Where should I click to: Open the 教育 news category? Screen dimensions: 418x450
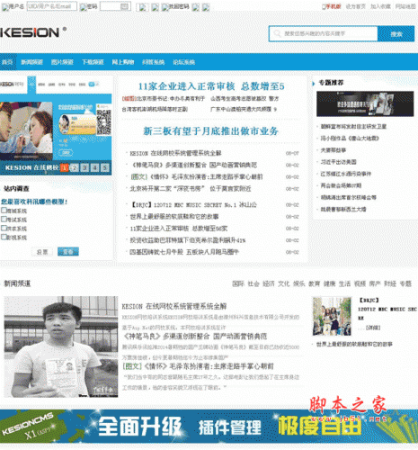(314, 283)
